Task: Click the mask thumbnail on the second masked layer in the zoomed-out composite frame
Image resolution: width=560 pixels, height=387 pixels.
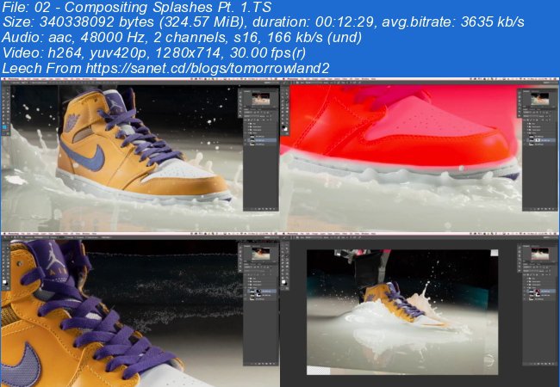Action: click(538, 296)
